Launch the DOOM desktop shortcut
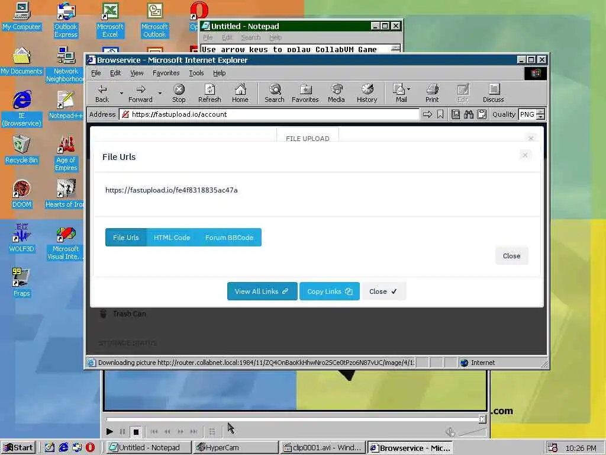Screen dimensions: 606x455 pos(21,194)
